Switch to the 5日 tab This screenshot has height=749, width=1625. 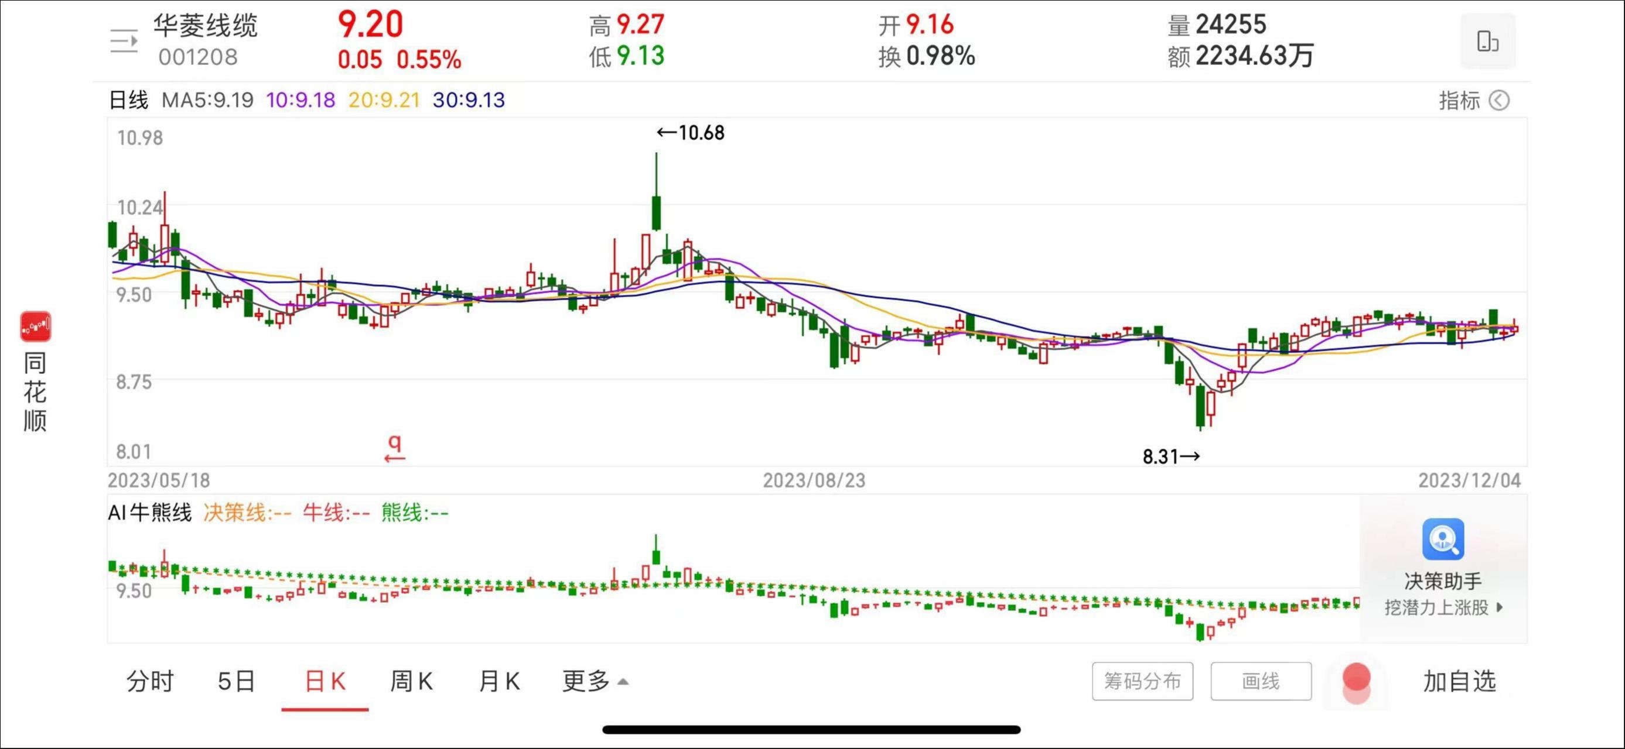(x=236, y=681)
